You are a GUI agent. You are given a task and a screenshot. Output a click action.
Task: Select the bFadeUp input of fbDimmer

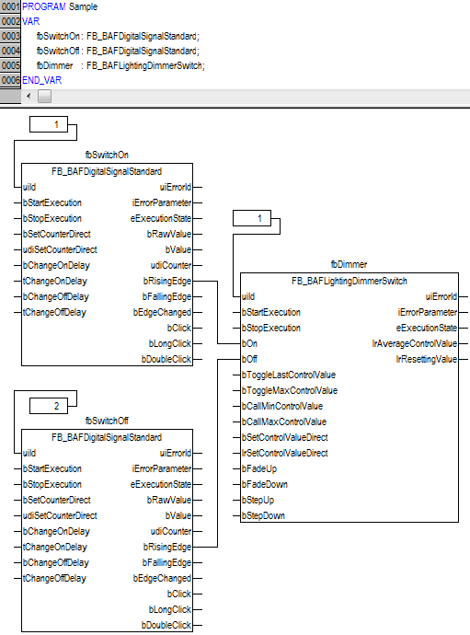pos(259,469)
